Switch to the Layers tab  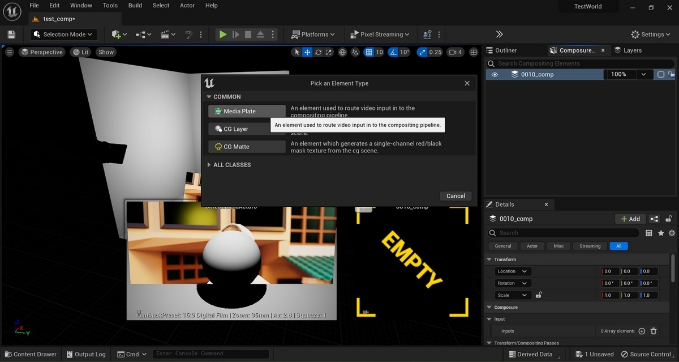pyautogui.click(x=628, y=50)
